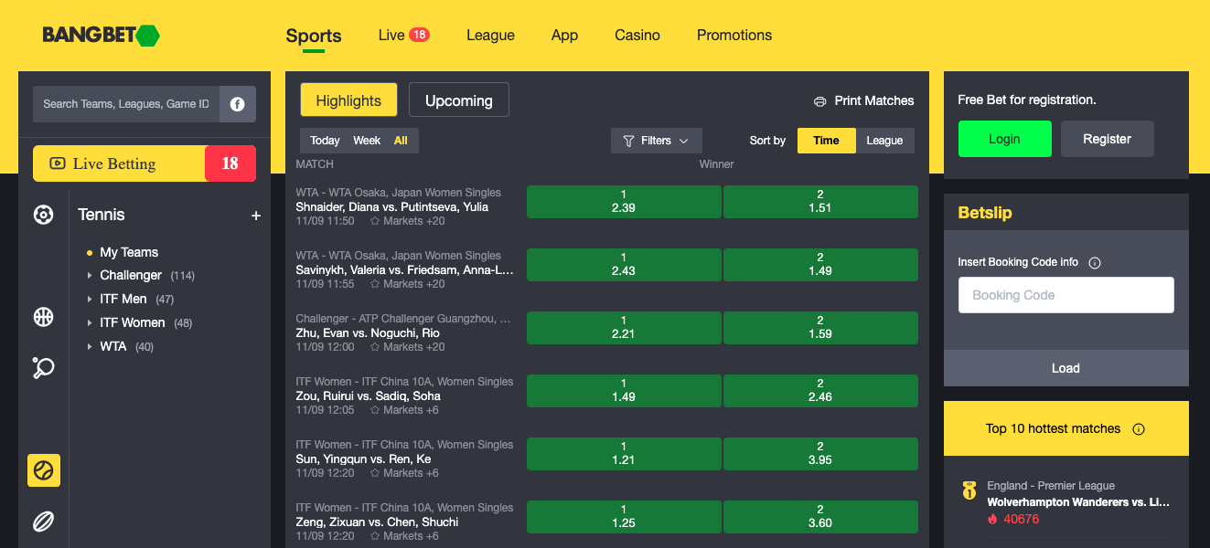Open Markets +6 for Zou vs. Sadiq

(412, 410)
